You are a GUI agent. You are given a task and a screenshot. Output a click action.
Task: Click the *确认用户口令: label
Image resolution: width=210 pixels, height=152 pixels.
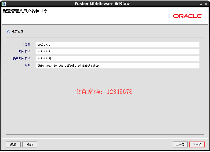click(21, 59)
